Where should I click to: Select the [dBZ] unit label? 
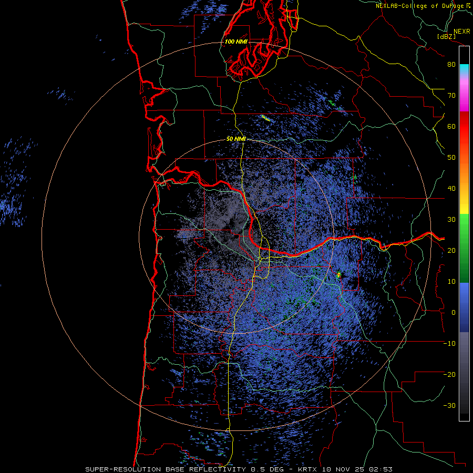pyautogui.click(x=446, y=36)
